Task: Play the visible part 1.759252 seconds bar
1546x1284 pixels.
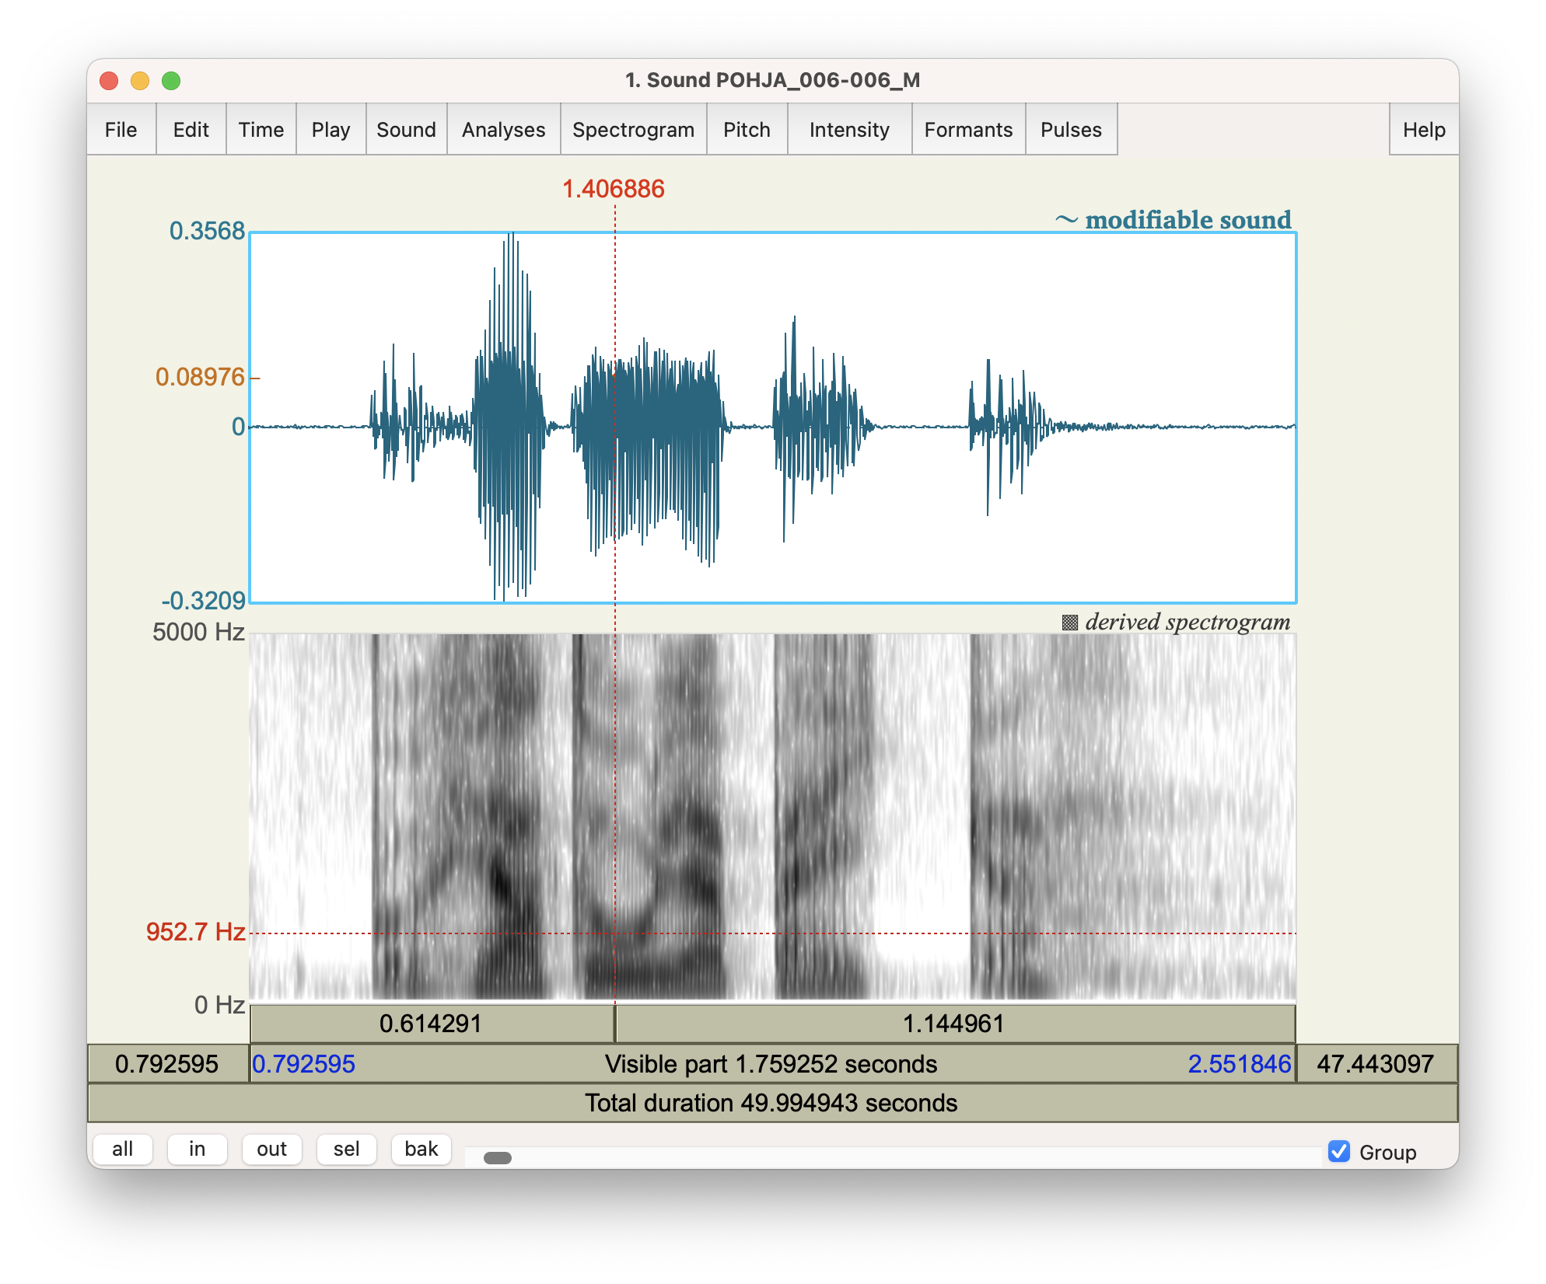Action: pos(772,1064)
